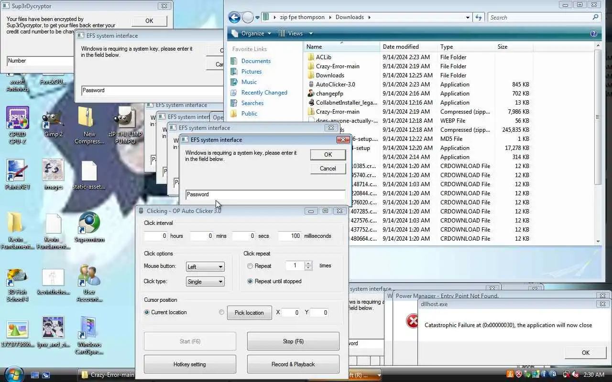
Task: Open the Documents favorite link
Action: click(x=256, y=61)
